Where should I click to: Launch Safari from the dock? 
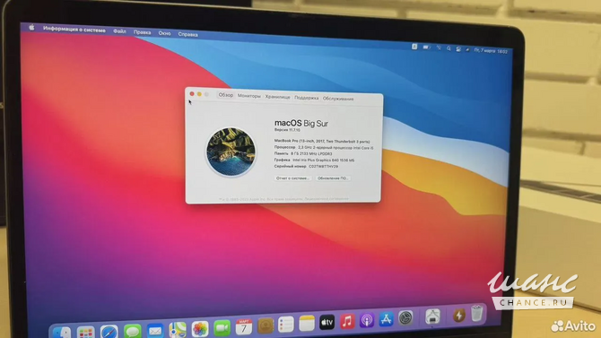coord(109,332)
